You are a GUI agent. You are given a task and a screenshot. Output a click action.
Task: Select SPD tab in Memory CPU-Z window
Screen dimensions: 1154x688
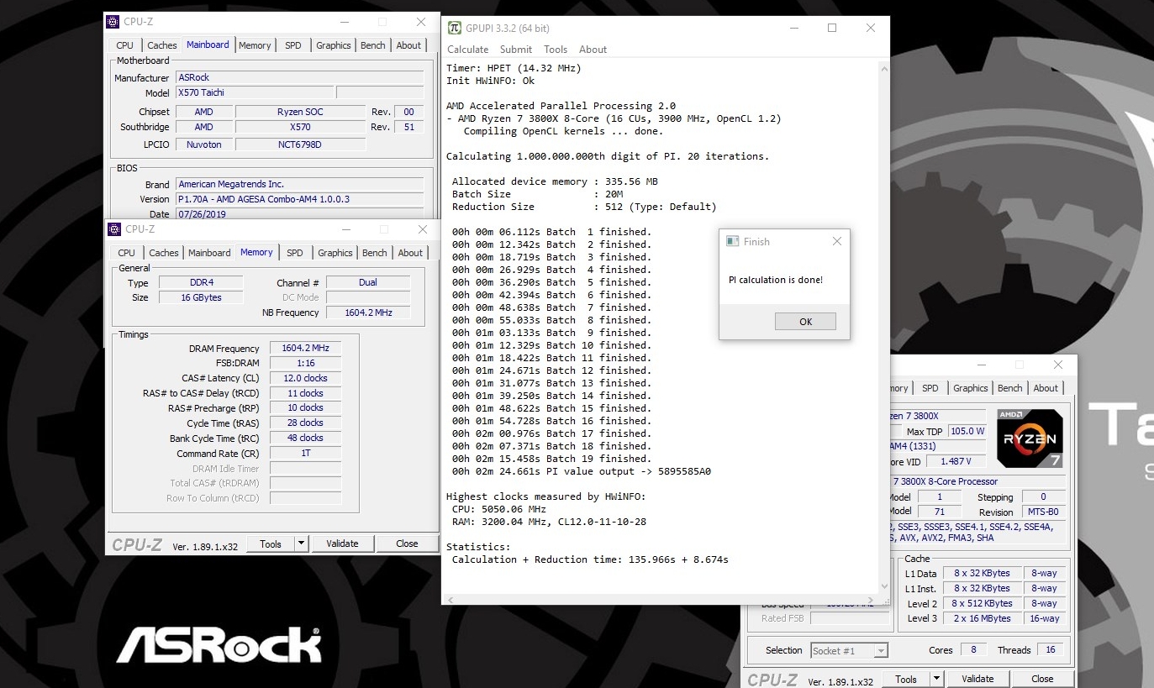point(294,253)
